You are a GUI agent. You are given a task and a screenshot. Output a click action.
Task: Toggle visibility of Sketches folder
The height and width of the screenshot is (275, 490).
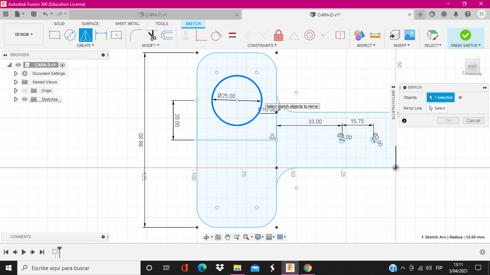point(25,99)
